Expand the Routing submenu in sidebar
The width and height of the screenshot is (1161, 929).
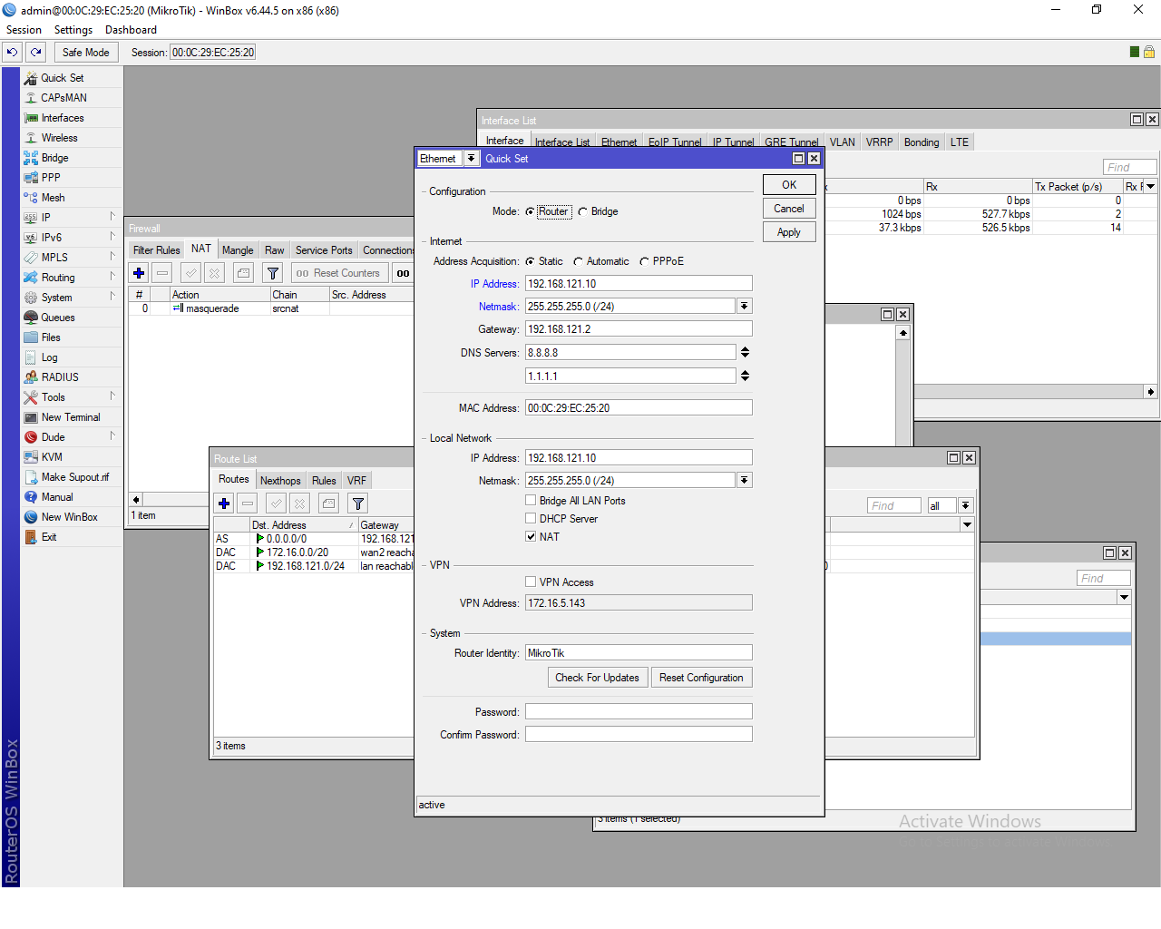112,277
